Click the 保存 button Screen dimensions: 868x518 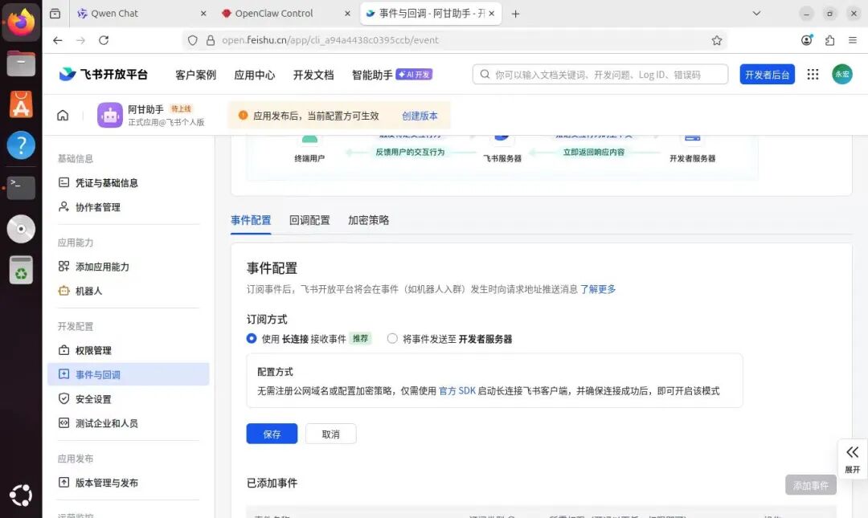(272, 433)
